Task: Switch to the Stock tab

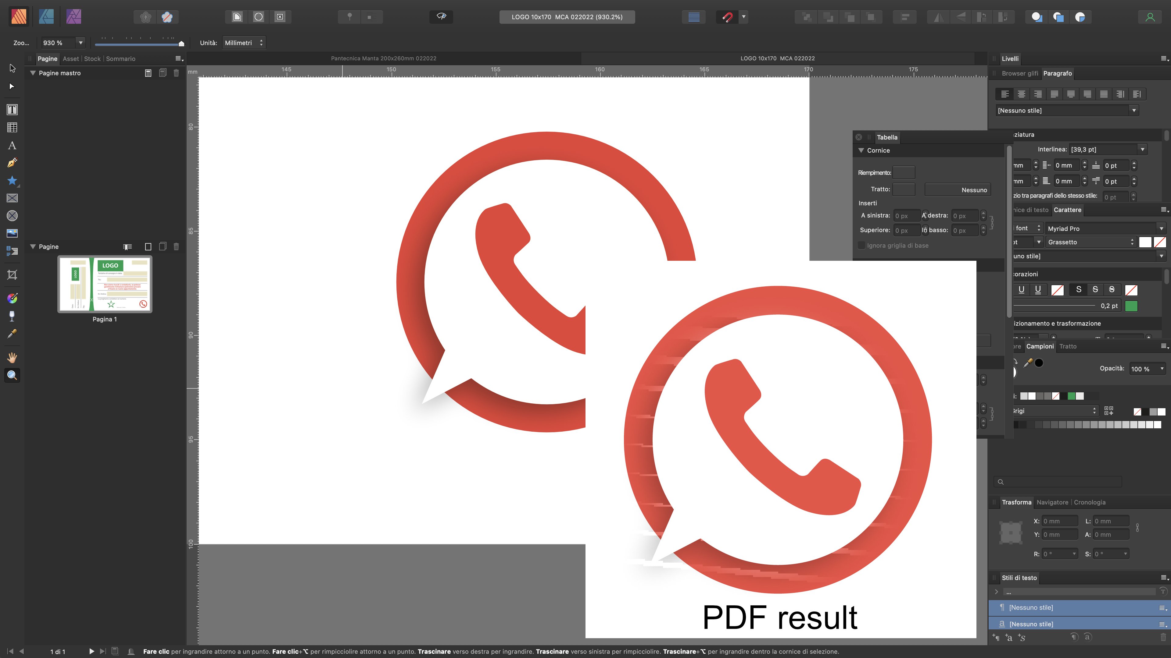Action: [x=92, y=58]
